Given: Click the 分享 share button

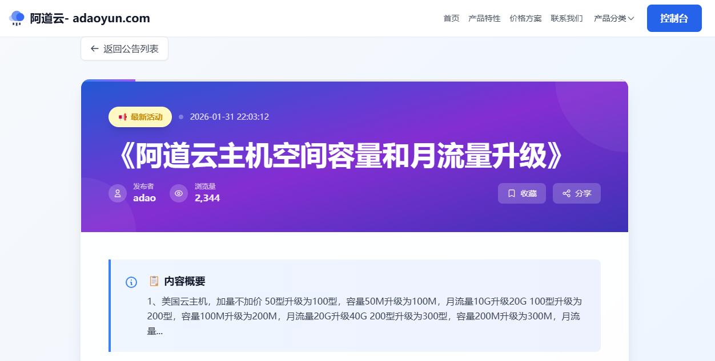Looking at the screenshot, I should point(576,193).
